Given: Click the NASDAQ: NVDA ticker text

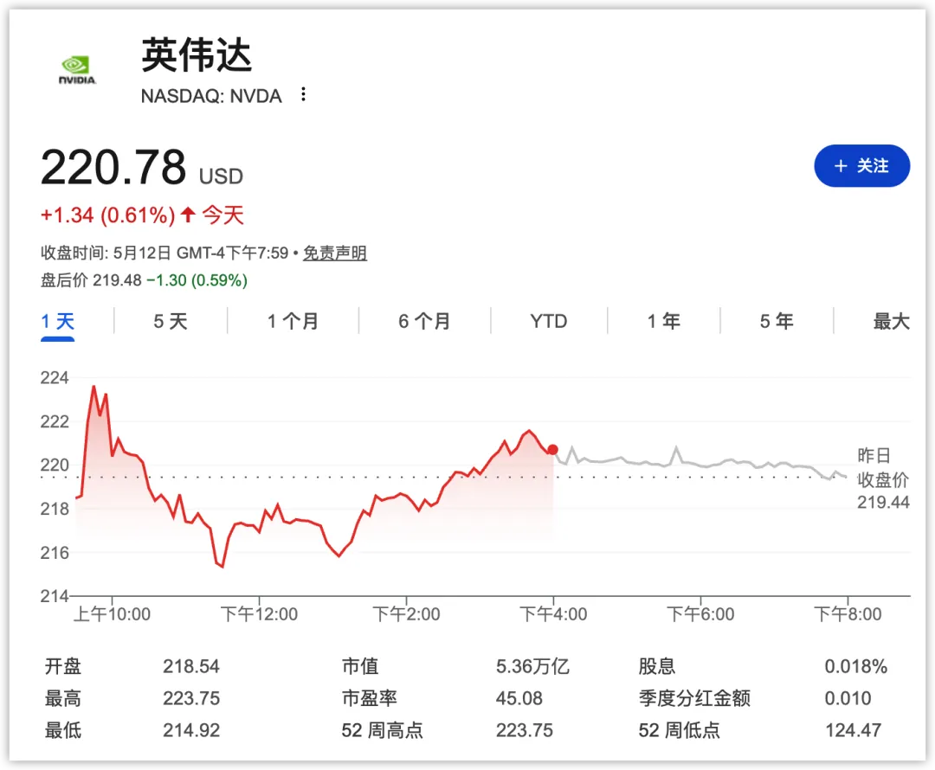Looking at the screenshot, I should click(x=211, y=96).
